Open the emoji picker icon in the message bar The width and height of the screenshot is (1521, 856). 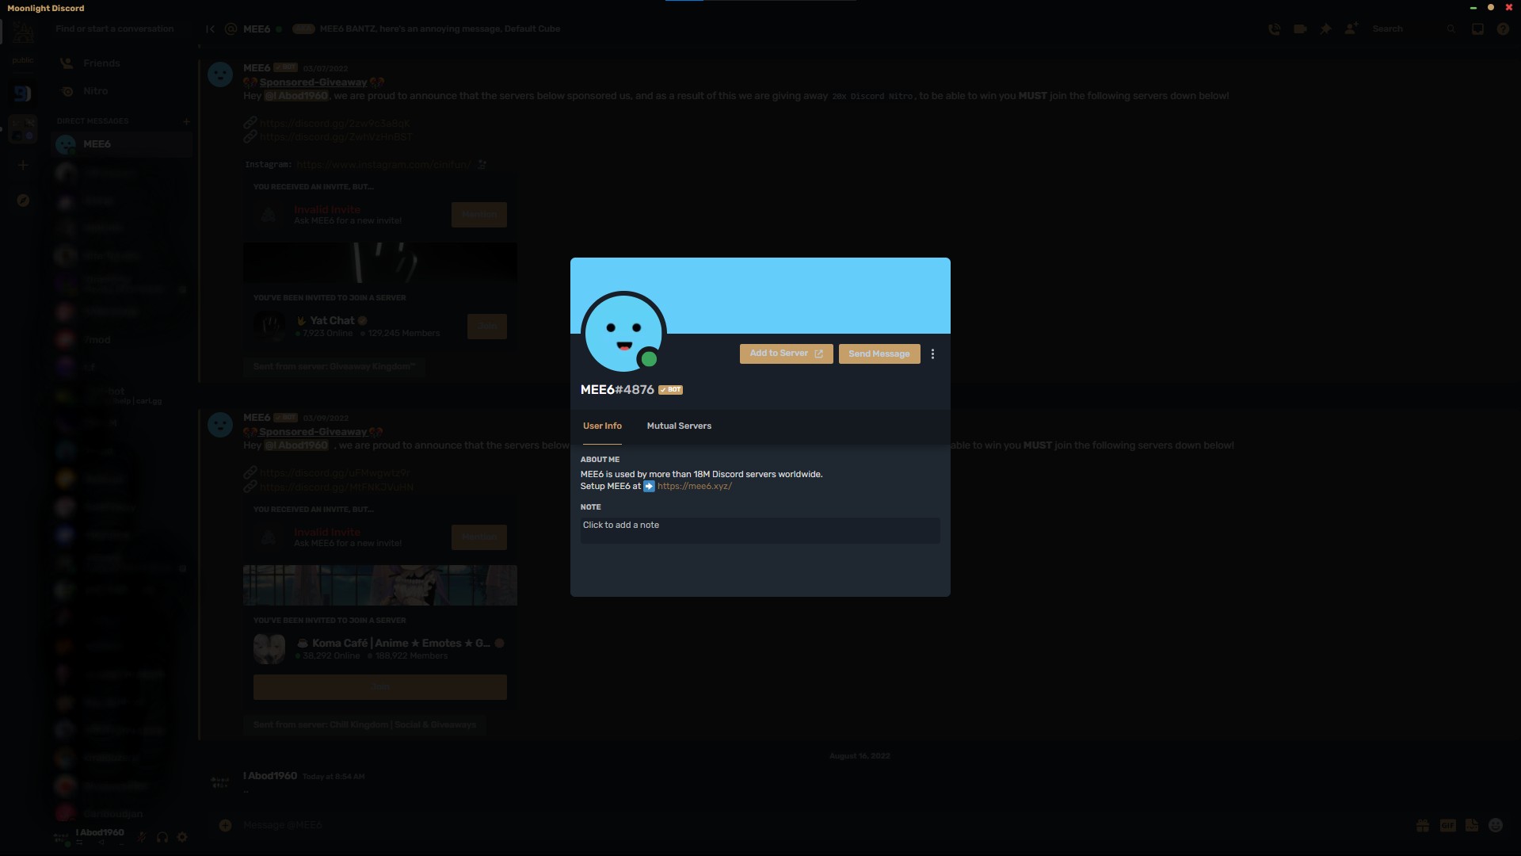[1496, 826]
